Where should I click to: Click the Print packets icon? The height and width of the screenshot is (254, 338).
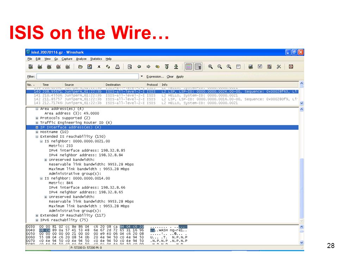point(118,67)
